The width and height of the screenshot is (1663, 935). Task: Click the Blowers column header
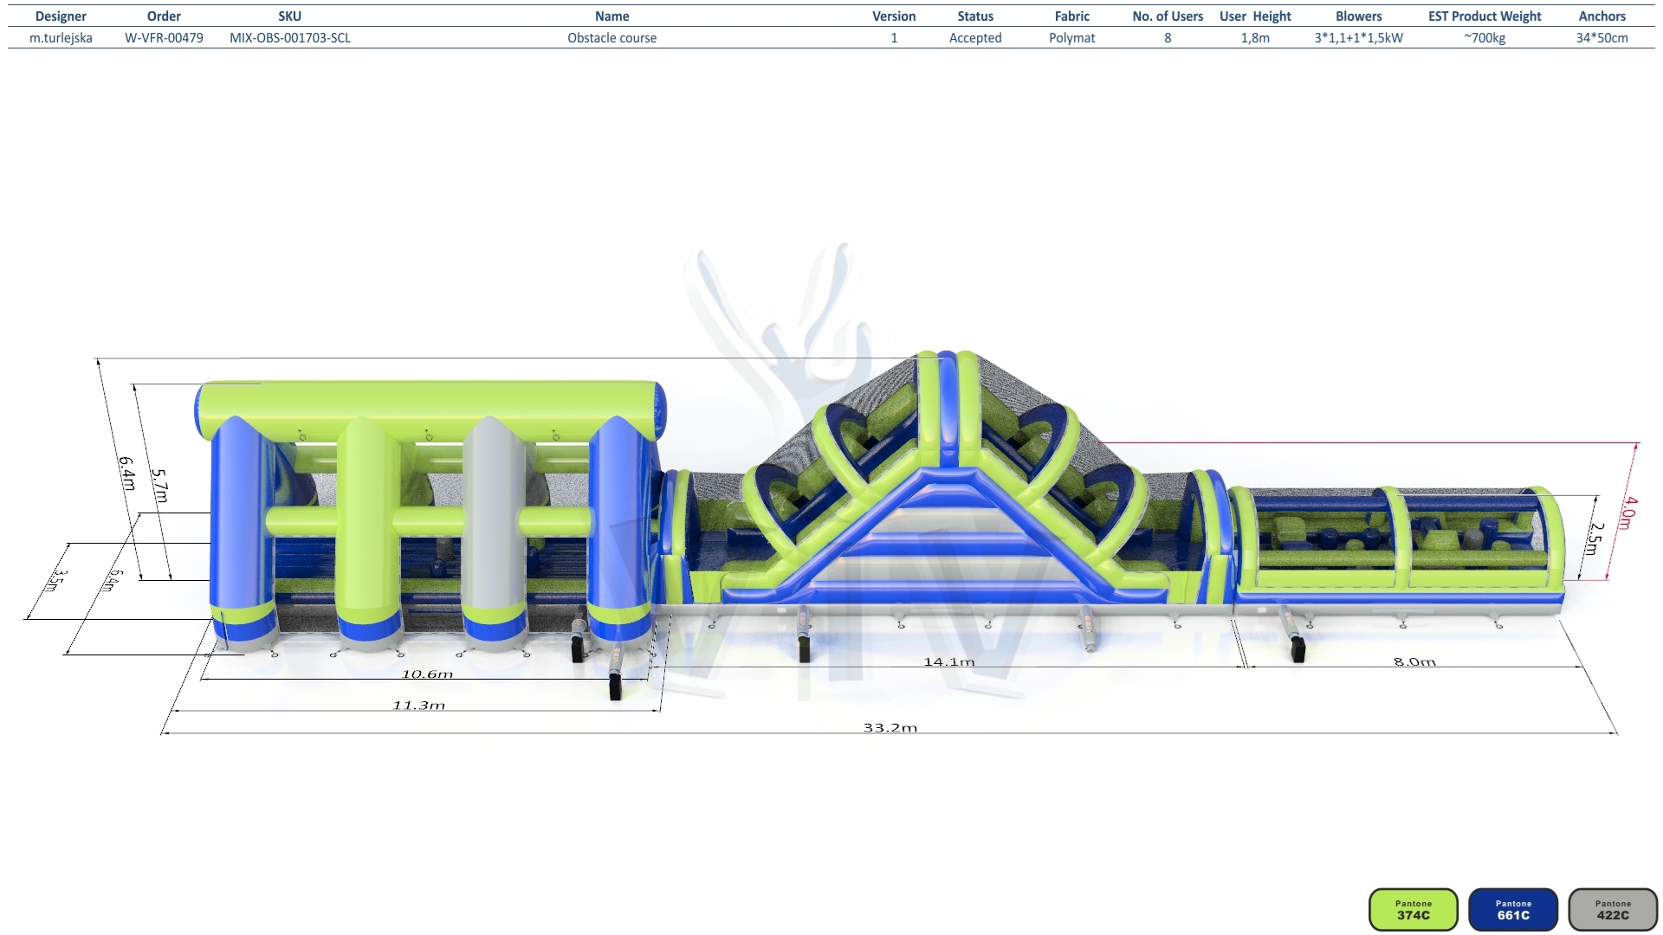pos(1359,16)
